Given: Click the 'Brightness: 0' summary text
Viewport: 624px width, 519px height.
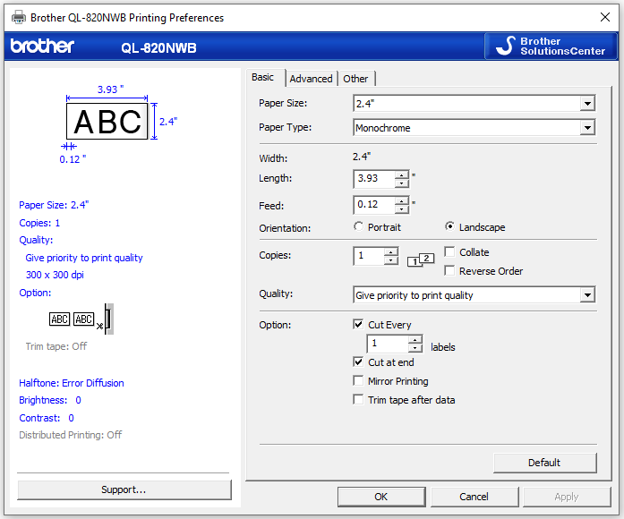Looking at the screenshot, I should (50, 400).
